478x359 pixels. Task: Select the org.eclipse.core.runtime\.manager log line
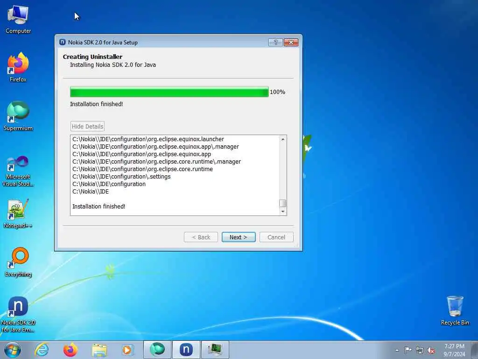pos(157,161)
